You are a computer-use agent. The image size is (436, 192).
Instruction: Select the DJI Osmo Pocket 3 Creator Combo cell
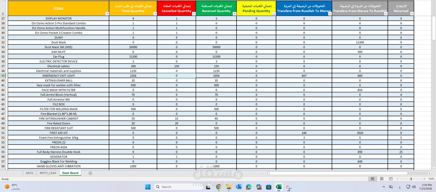(x=59, y=33)
